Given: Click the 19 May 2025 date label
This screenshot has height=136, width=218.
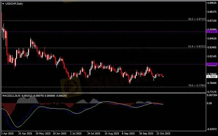Looking at the screenshot, I should click(43, 134).
